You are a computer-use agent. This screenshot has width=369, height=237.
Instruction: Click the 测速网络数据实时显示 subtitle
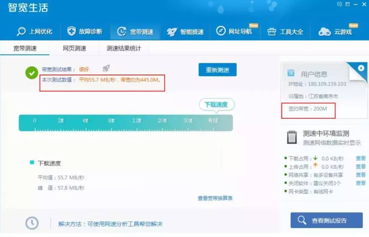point(331,143)
